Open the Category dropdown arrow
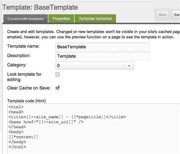Screen dimensions: 180x154 129,66
